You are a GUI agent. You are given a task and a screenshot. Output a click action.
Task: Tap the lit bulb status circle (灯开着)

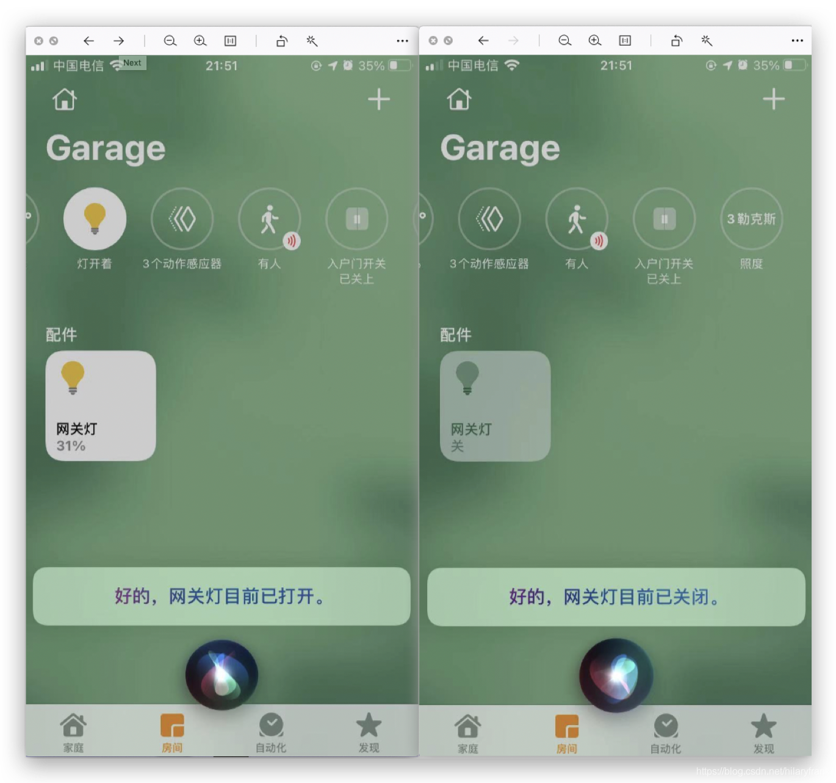[95, 218]
